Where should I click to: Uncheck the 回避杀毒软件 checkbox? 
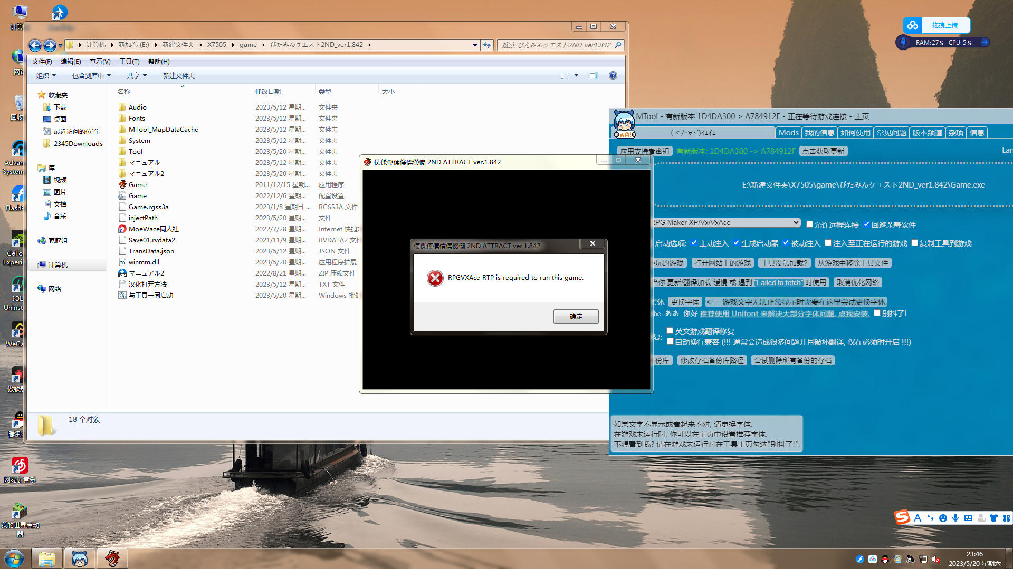click(x=866, y=224)
